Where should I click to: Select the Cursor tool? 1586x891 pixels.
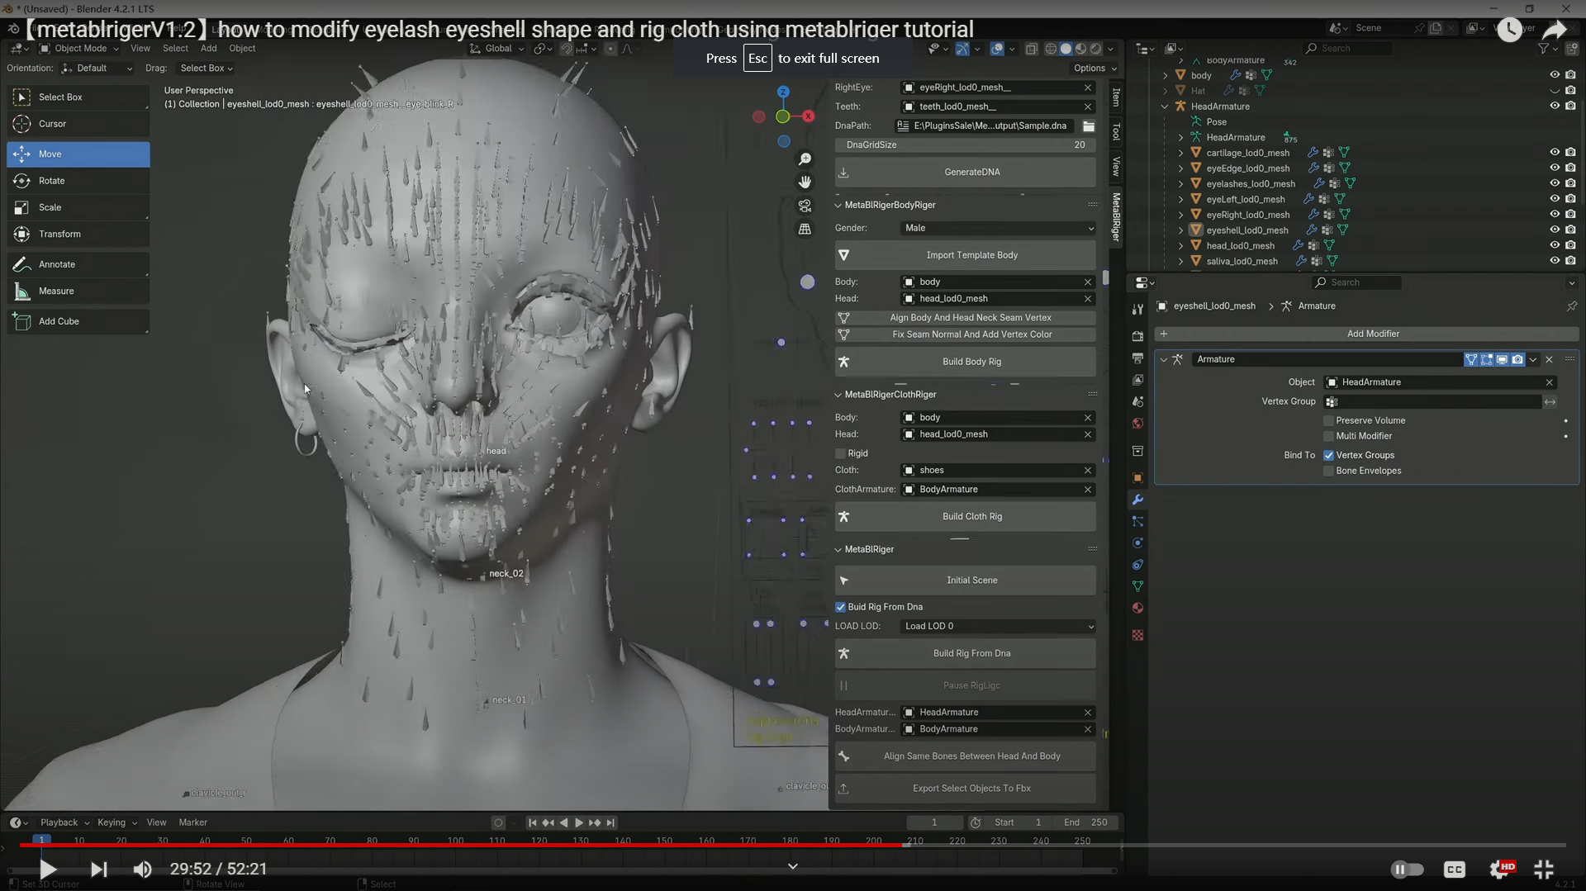[x=78, y=124]
